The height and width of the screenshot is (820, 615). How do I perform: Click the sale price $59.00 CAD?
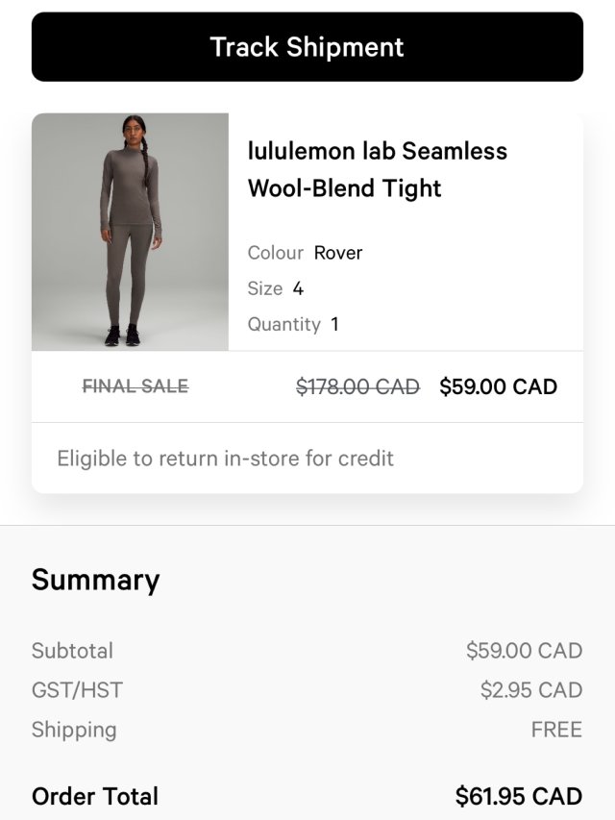pyautogui.click(x=499, y=386)
